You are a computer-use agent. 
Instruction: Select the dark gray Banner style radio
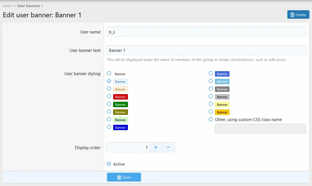point(211,89)
